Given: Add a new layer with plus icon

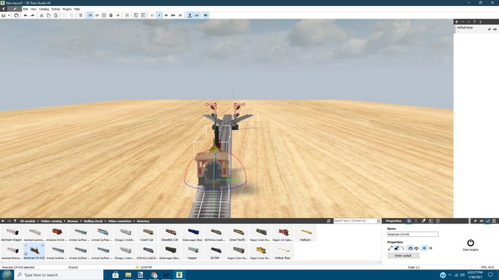Looking at the screenshot, I should click(456, 22).
